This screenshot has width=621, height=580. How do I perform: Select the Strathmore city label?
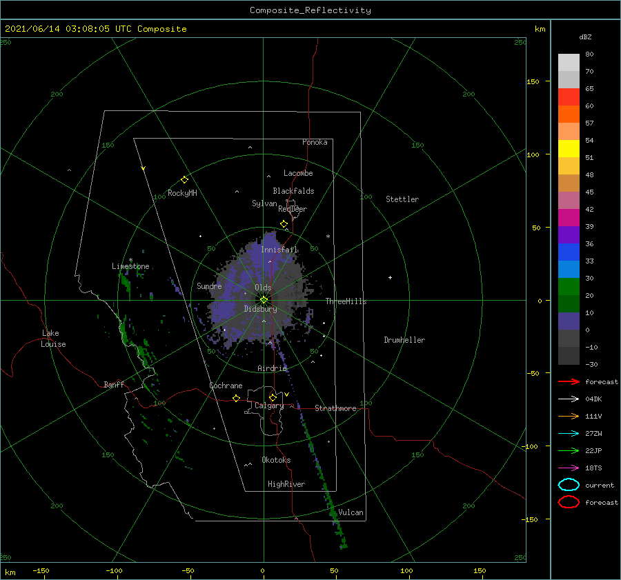click(x=335, y=408)
